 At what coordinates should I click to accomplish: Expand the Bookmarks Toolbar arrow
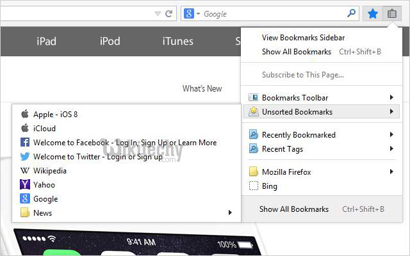pos(391,97)
